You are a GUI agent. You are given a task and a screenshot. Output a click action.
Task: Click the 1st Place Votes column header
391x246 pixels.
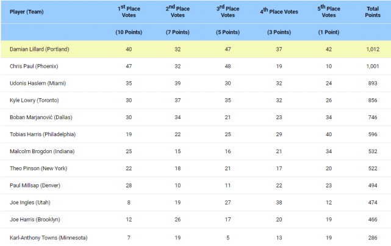click(129, 12)
